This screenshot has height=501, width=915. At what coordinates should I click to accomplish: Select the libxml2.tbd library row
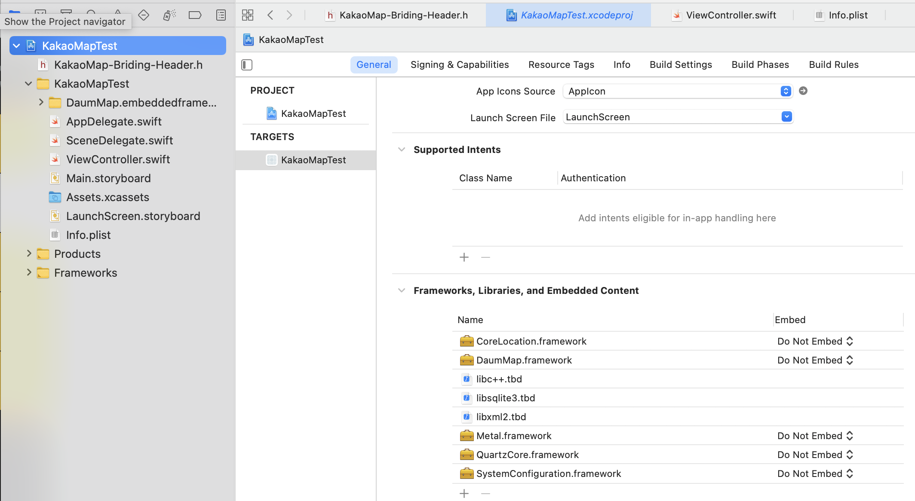click(x=678, y=417)
